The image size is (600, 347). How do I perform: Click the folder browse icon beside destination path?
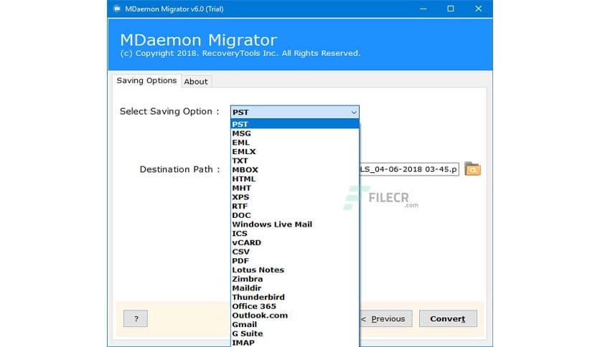[472, 169]
